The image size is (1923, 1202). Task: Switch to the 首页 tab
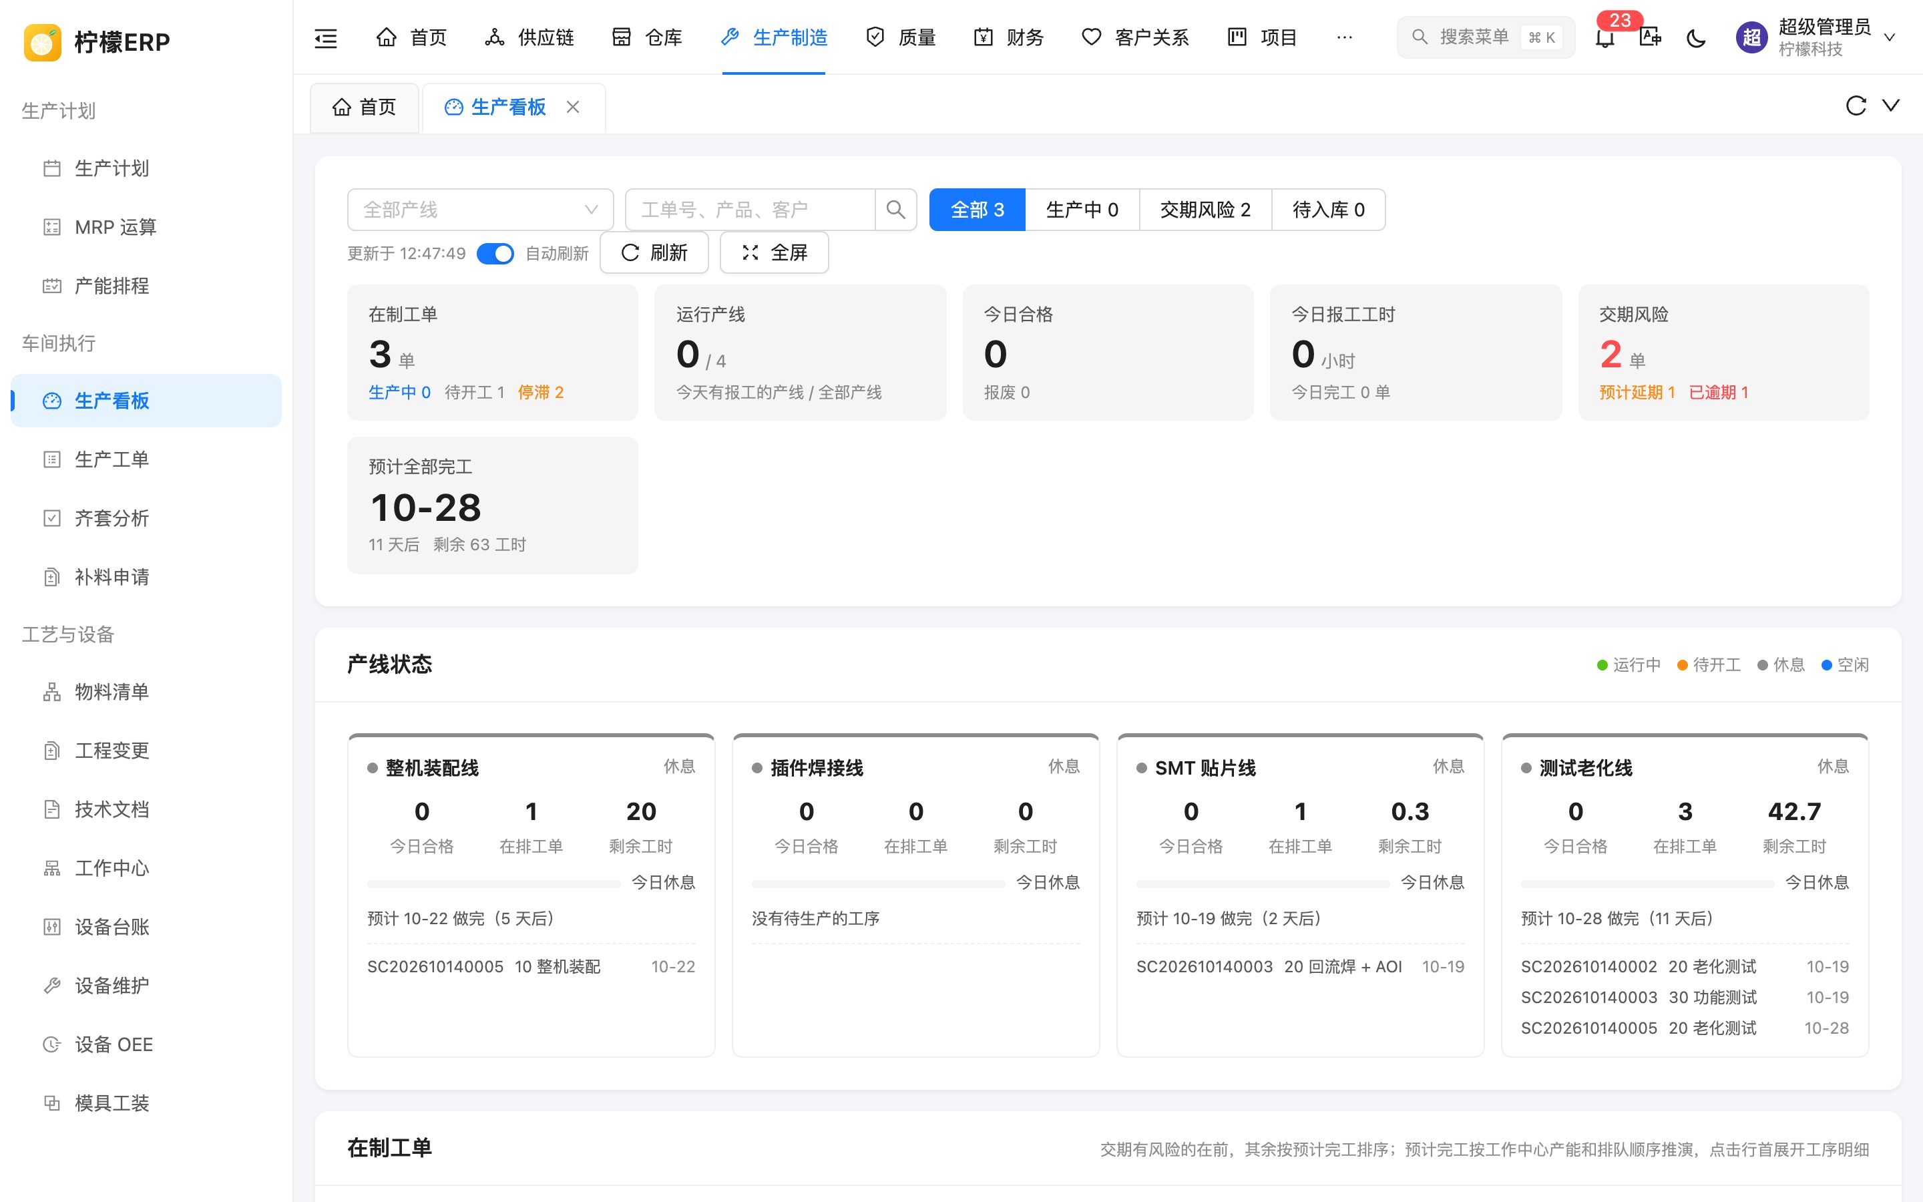click(x=364, y=108)
